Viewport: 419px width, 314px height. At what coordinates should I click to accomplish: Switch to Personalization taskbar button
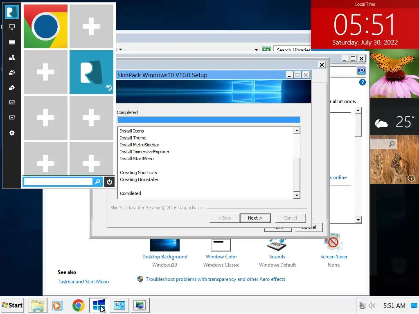(x=119, y=305)
